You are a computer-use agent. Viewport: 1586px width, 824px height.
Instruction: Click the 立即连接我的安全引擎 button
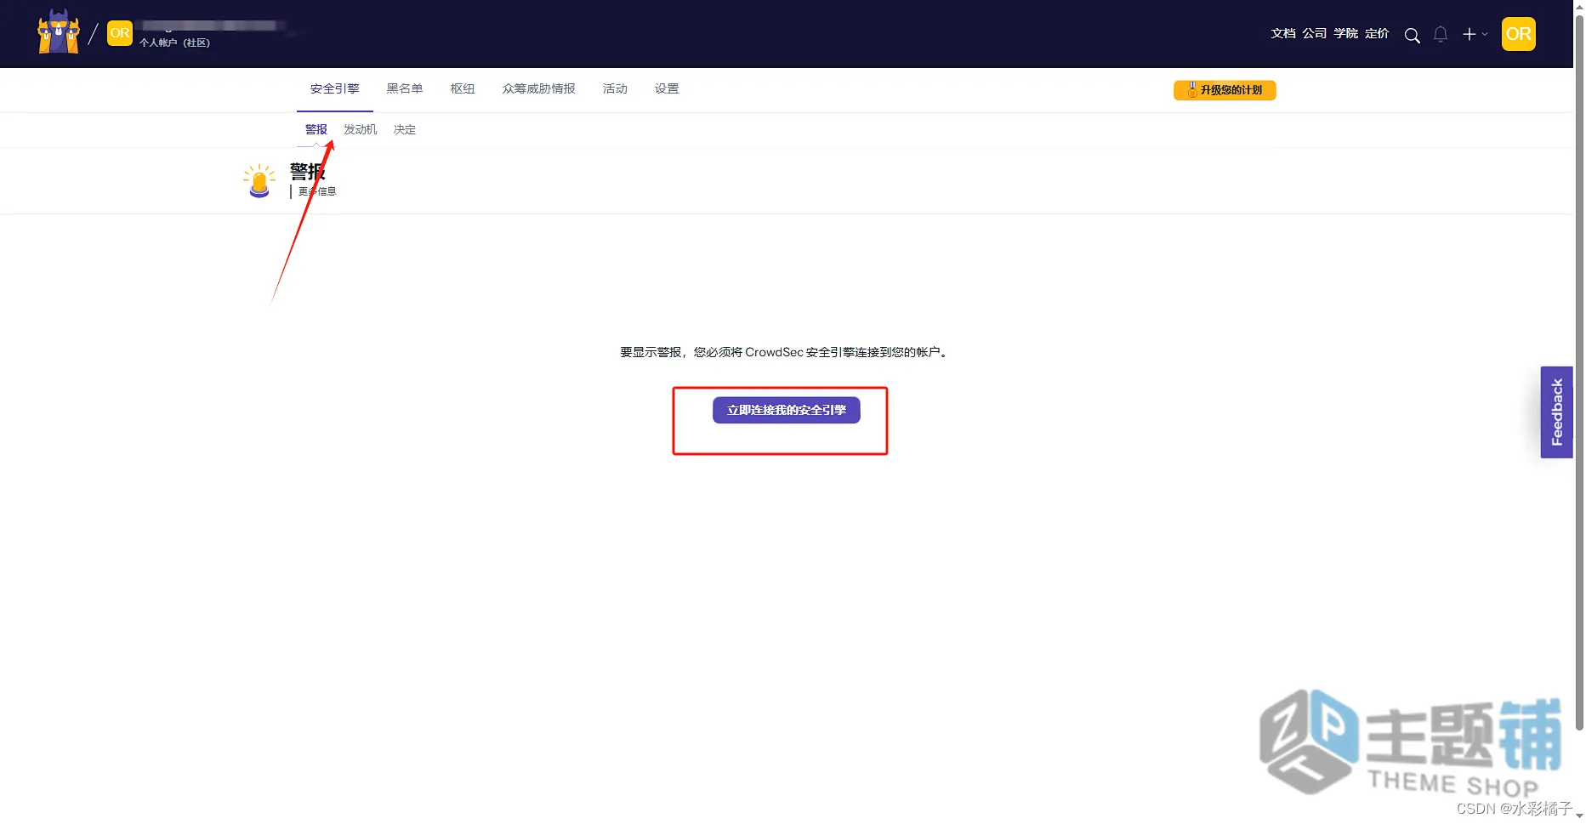pos(787,410)
